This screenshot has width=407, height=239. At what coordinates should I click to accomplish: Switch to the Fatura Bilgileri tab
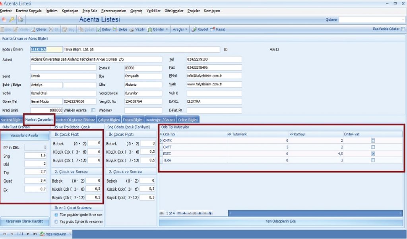[132, 119]
